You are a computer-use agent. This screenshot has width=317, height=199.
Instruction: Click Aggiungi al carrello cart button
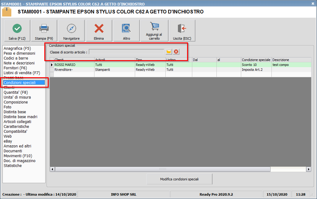(154, 31)
